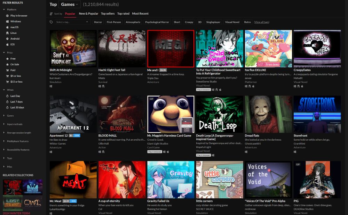Click the tag icon in the tag filter row

click(x=51, y=22)
